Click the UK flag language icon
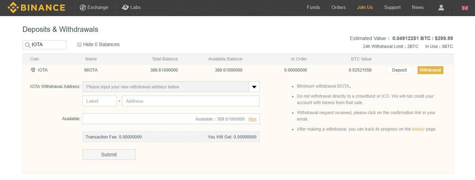This screenshot has width=475, height=180. pos(465,8)
